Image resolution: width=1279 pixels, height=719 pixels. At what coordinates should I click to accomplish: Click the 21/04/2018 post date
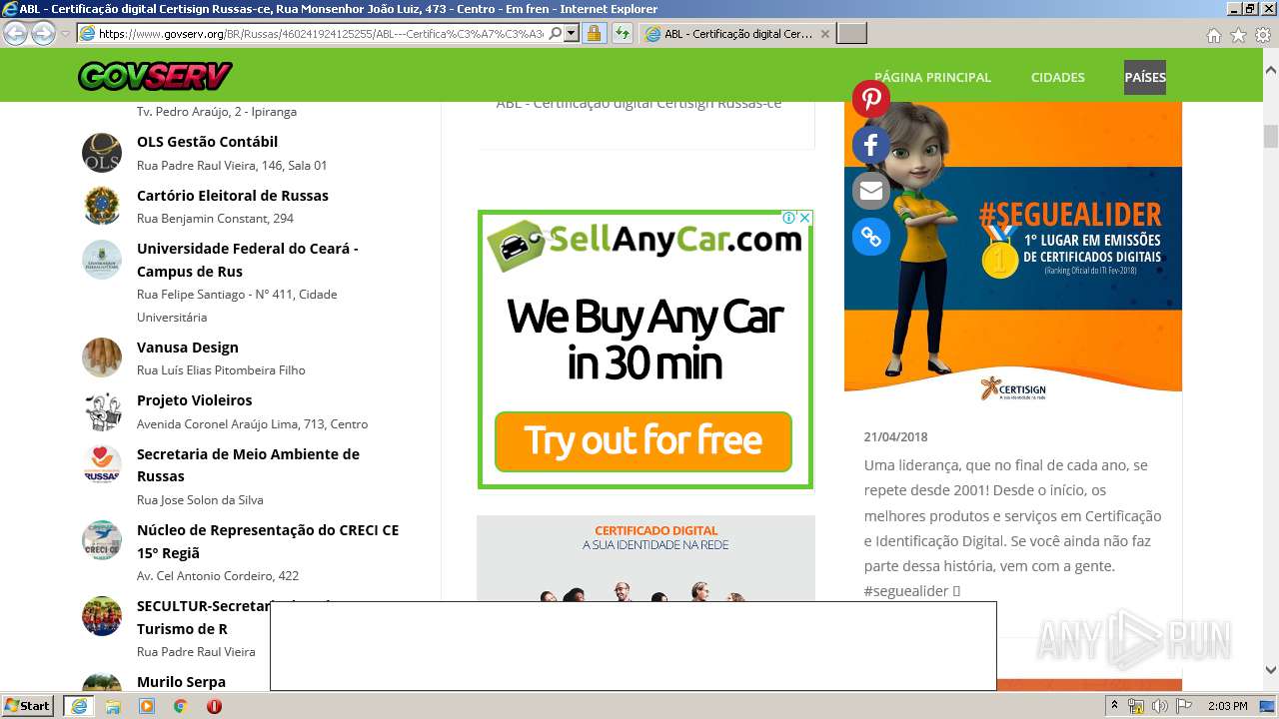(895, 437)
